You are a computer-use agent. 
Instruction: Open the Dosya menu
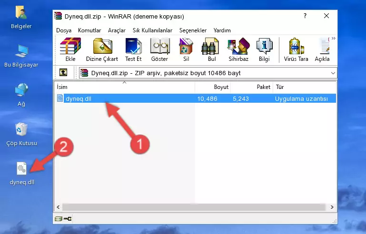tap(64, 30)
